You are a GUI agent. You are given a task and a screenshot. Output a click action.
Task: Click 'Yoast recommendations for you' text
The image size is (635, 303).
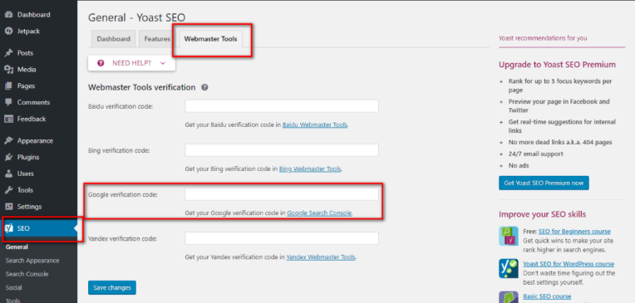(x=543, y=38)
